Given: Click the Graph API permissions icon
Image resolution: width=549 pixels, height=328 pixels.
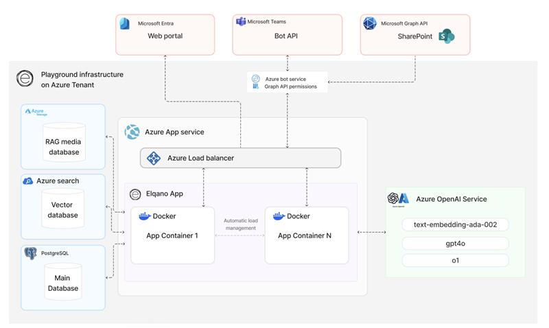Looking at the screenshot, I should click(256, 86).
